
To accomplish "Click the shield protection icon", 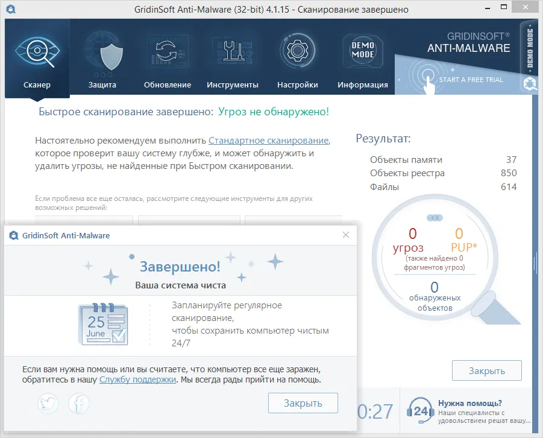I will click(111, 57).
